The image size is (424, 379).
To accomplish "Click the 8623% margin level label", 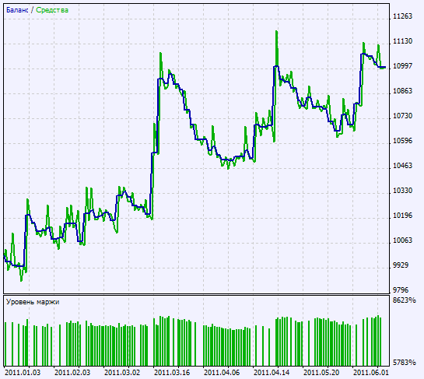I will [404, 300].
